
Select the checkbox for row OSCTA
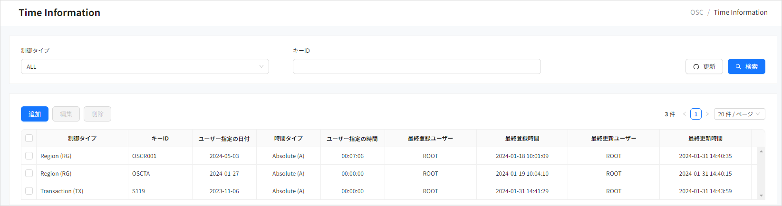29,173
